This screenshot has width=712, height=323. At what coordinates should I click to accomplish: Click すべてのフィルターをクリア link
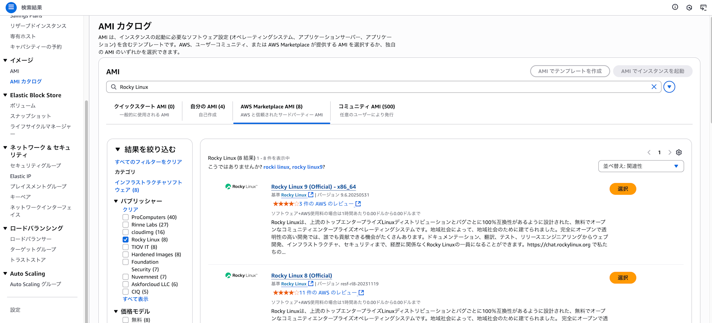coord(148,162)
